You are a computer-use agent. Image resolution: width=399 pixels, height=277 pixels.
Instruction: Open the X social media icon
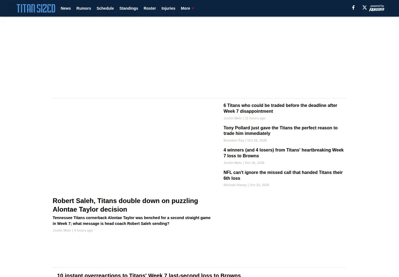[365, 8]
